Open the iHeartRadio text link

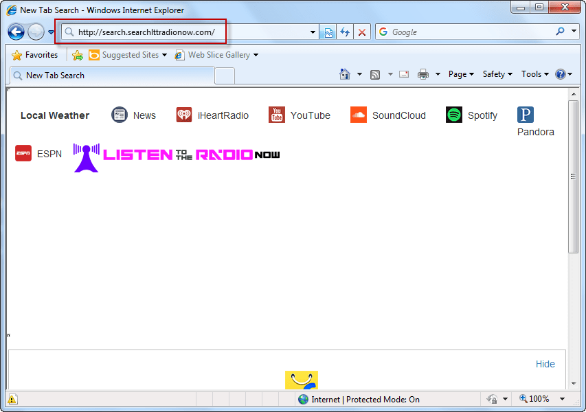pyautogui.click(x=223, y=115)
